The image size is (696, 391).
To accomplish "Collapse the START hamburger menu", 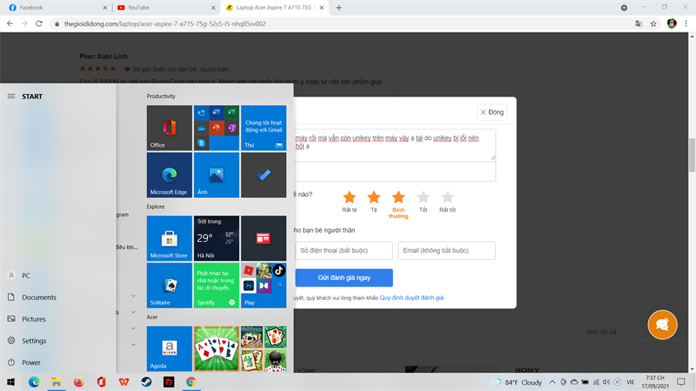I will pos(11,97).
